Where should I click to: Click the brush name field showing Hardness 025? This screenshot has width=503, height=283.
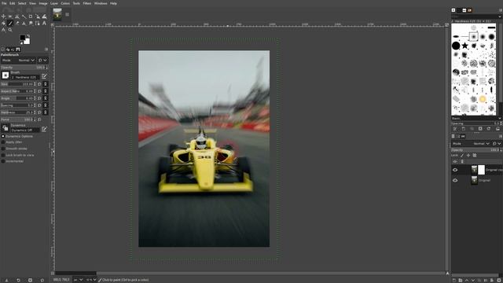click(x=25, y=77)
